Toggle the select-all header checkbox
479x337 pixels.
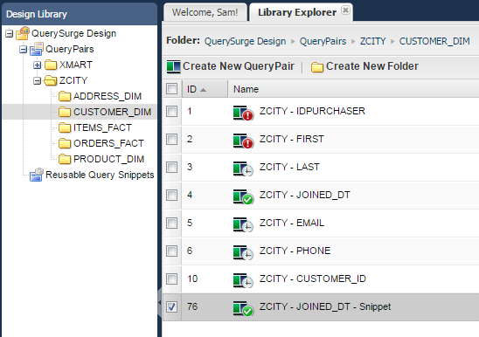(x=171, y=89)
